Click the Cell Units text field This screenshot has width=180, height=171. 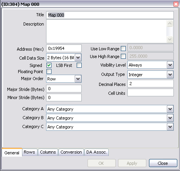click(151, 92)
